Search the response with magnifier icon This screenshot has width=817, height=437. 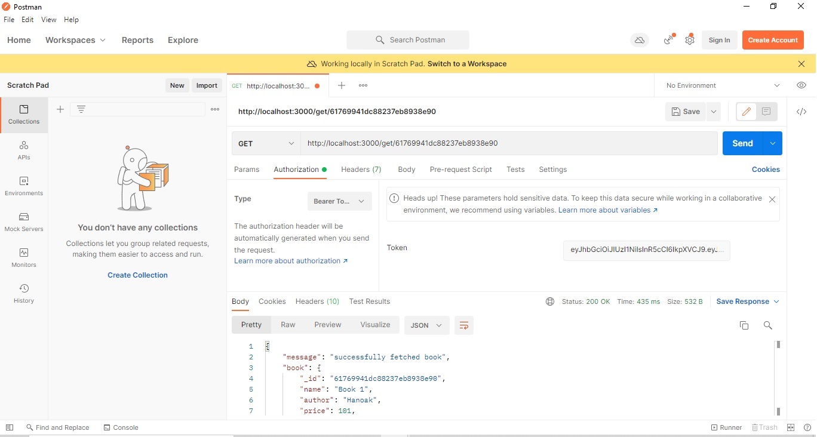tap(768, 325)
